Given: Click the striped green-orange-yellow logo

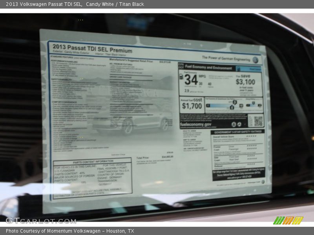Looking at the screenshot, I should point(288,221).
